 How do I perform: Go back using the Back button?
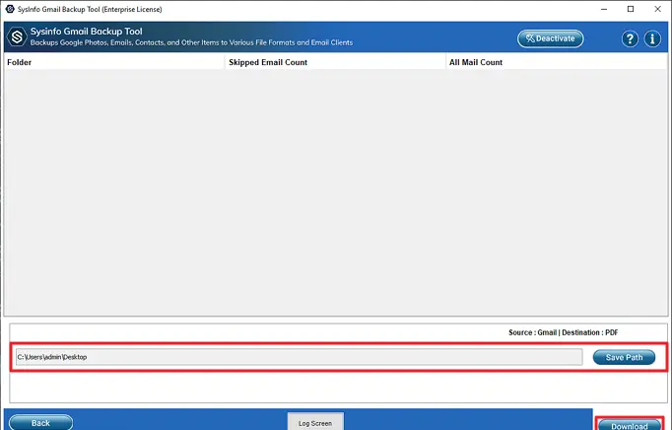pos(40,423)
